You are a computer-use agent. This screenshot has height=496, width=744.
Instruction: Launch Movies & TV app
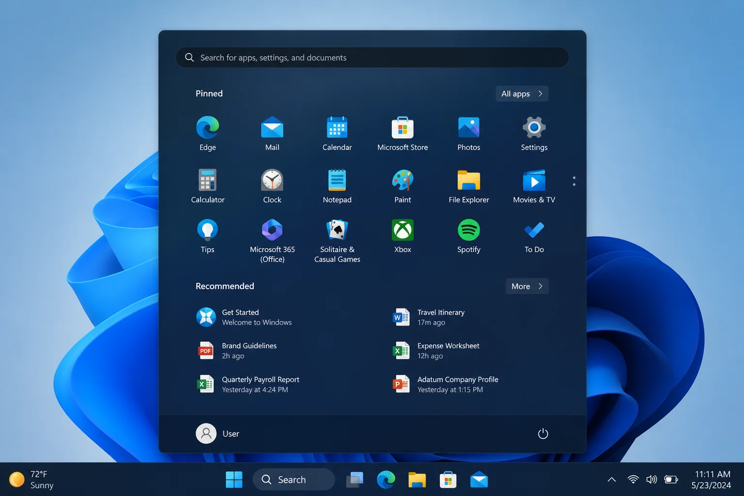coord(534,186)
